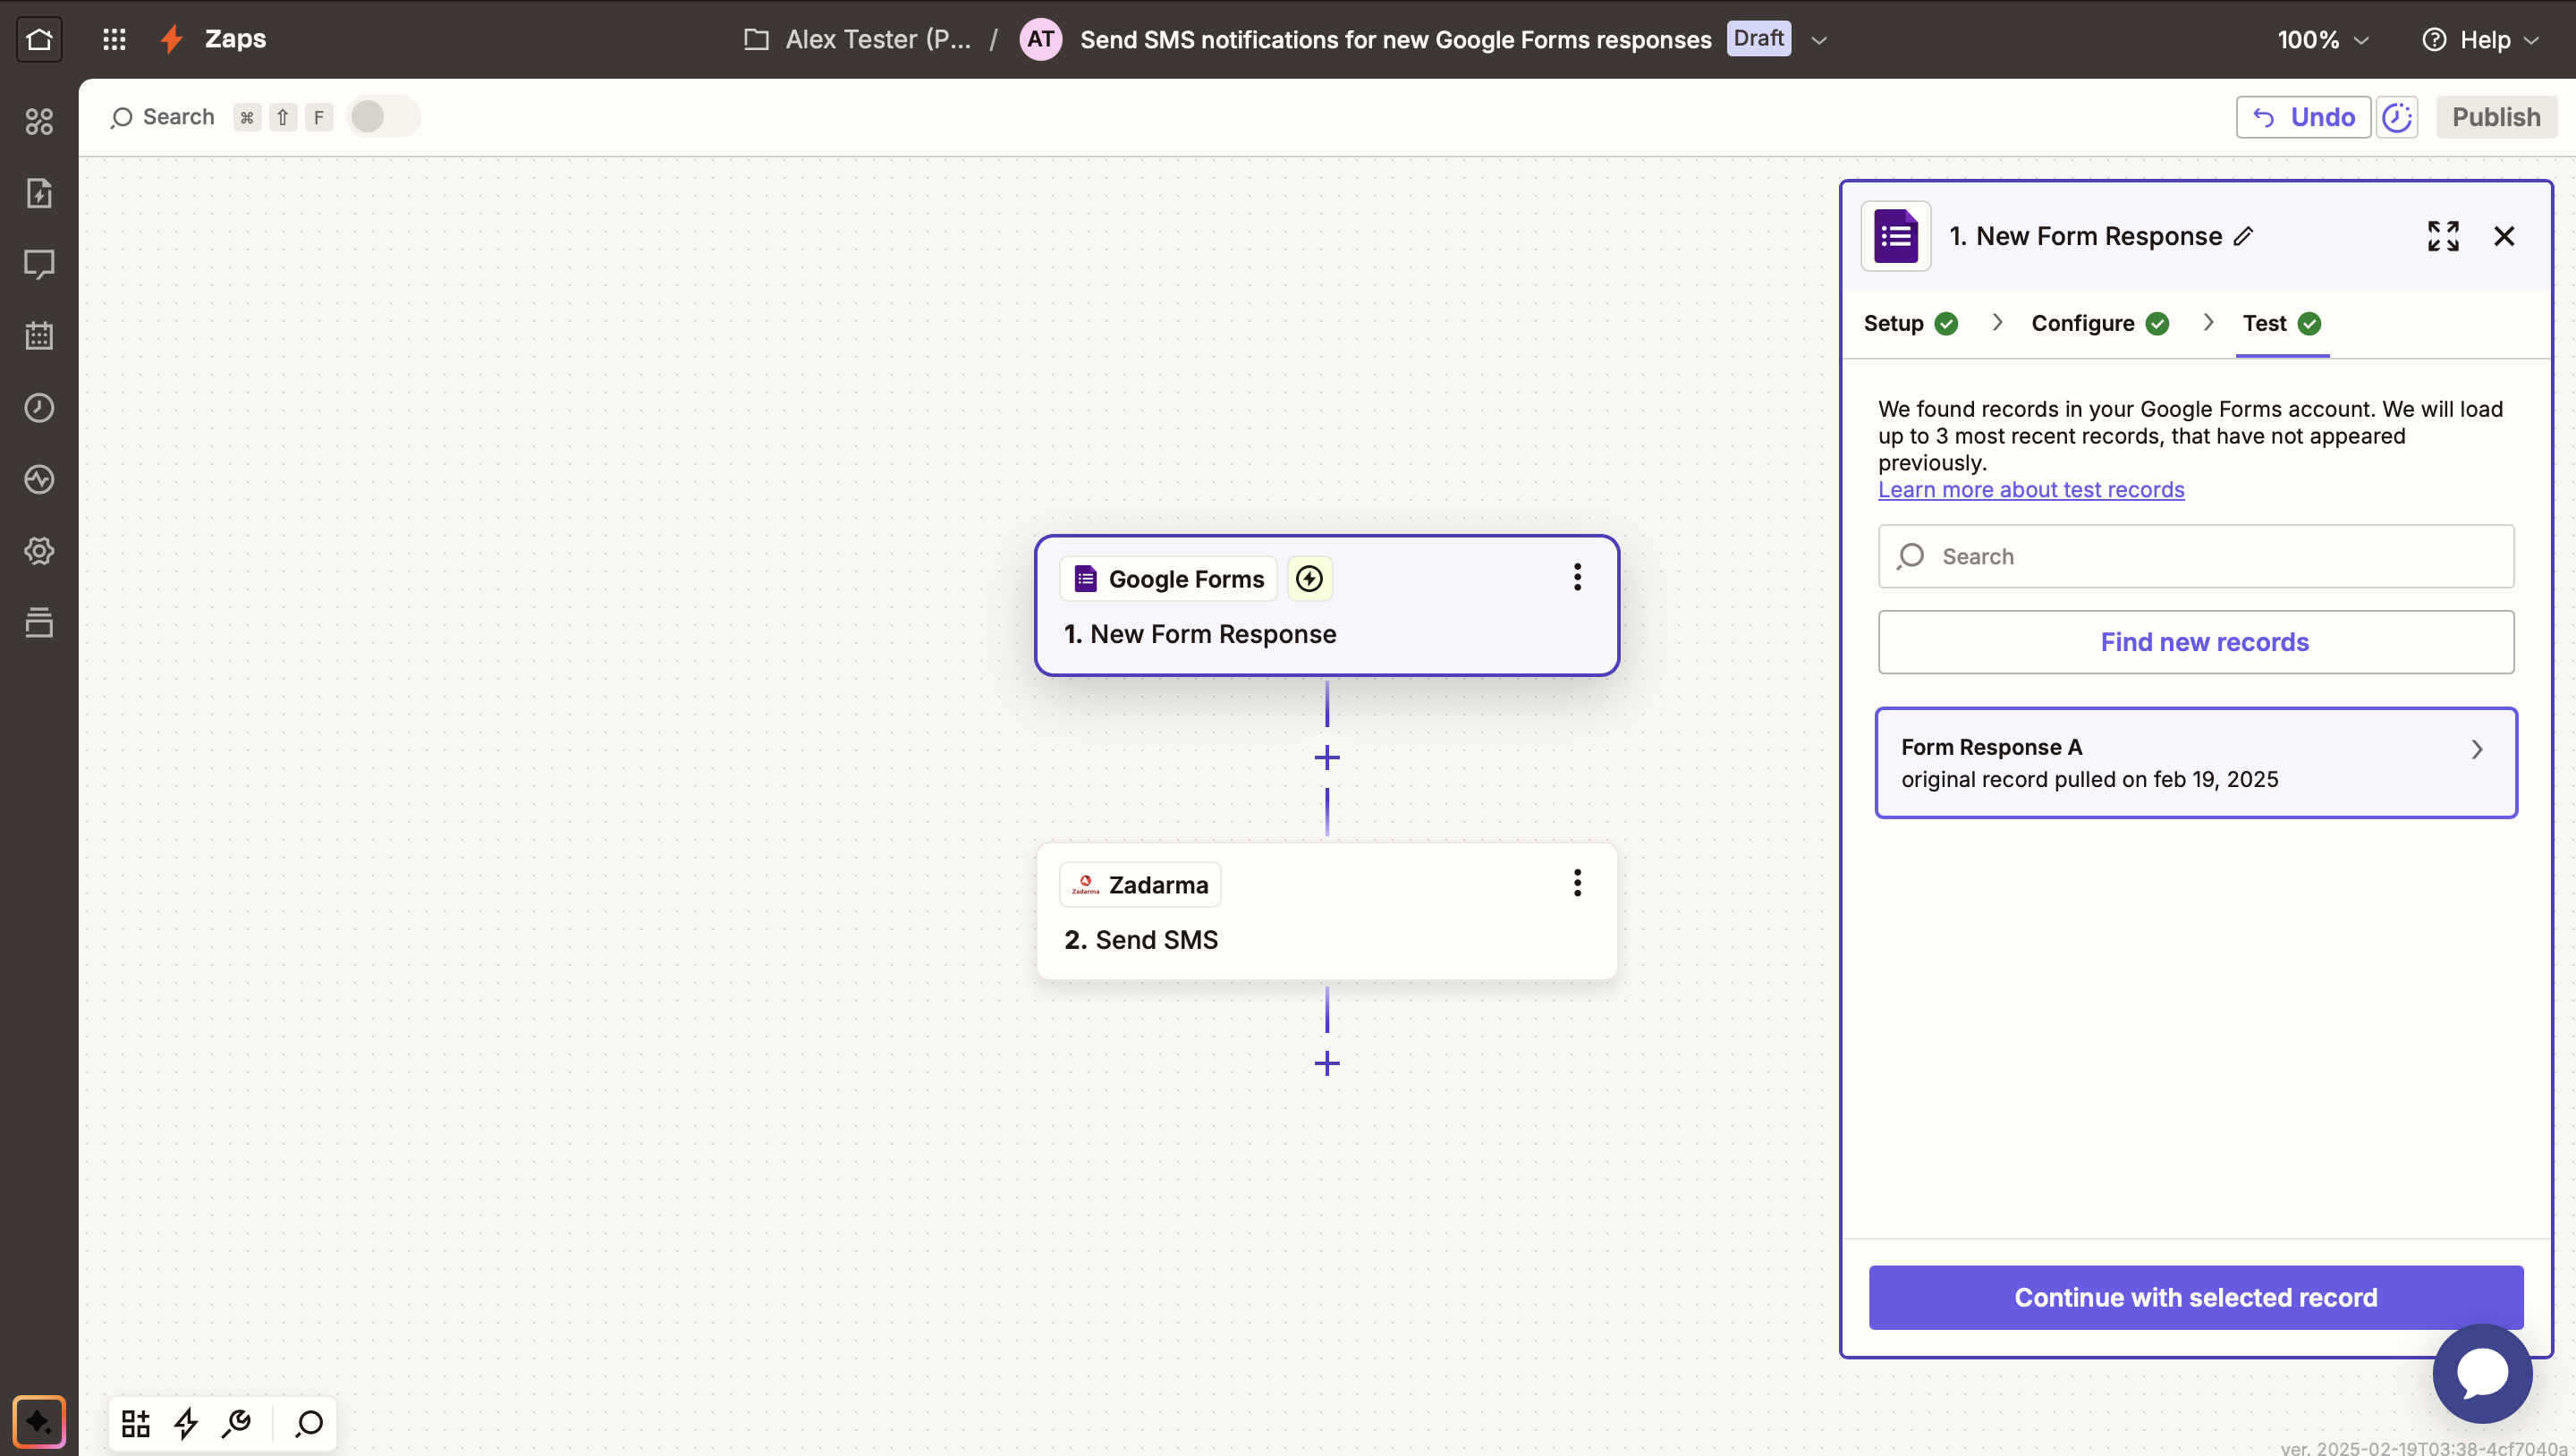Open the 100% zoom level dropdown
The image size is (2576, 1456).
tap(2322, 40)
